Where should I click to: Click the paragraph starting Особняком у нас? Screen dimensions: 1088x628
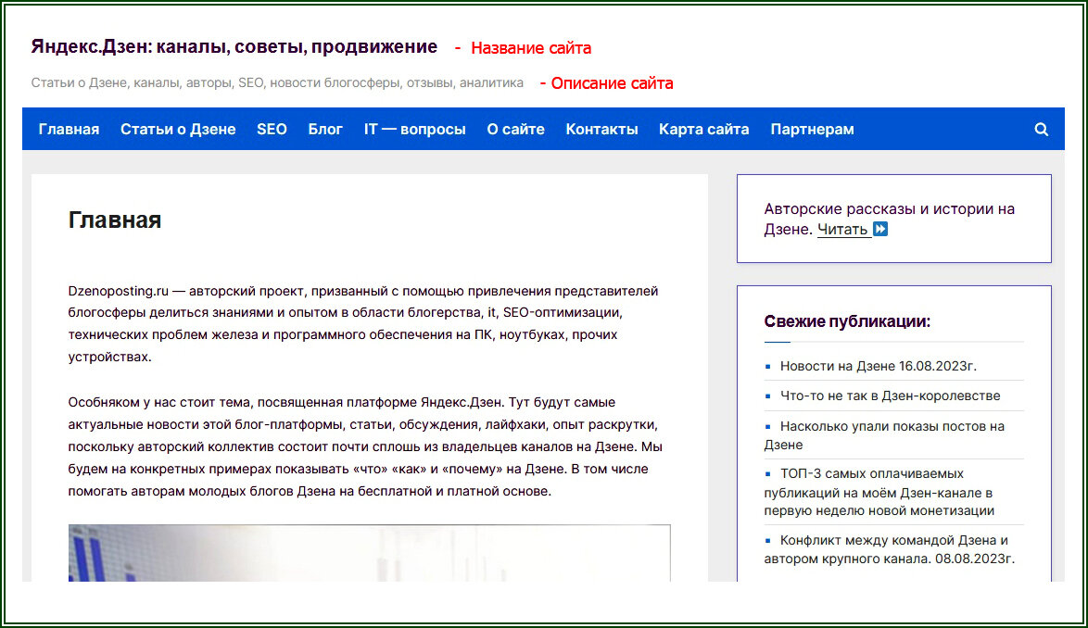tap(365, 446)
